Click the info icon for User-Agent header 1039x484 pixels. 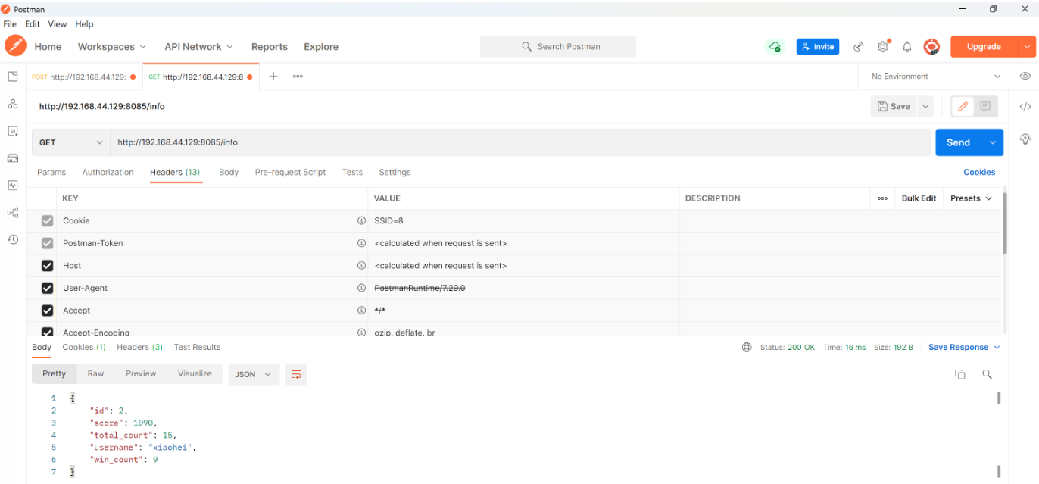click(361, 289)
